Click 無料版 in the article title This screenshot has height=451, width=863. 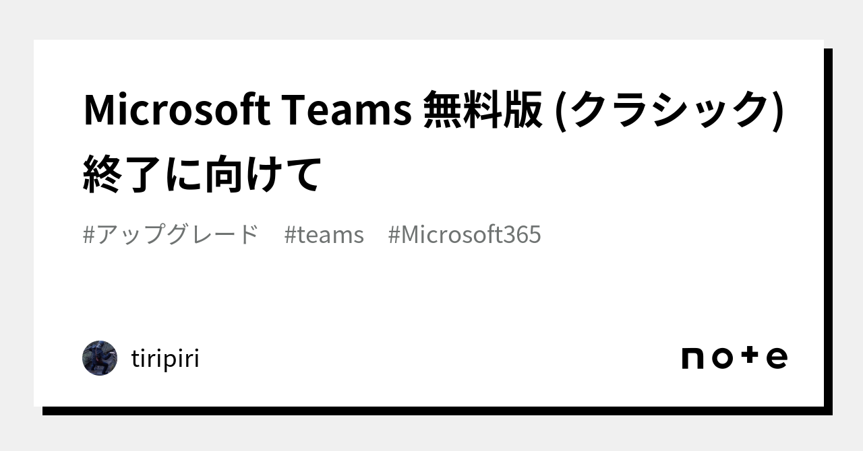(482, 111)
